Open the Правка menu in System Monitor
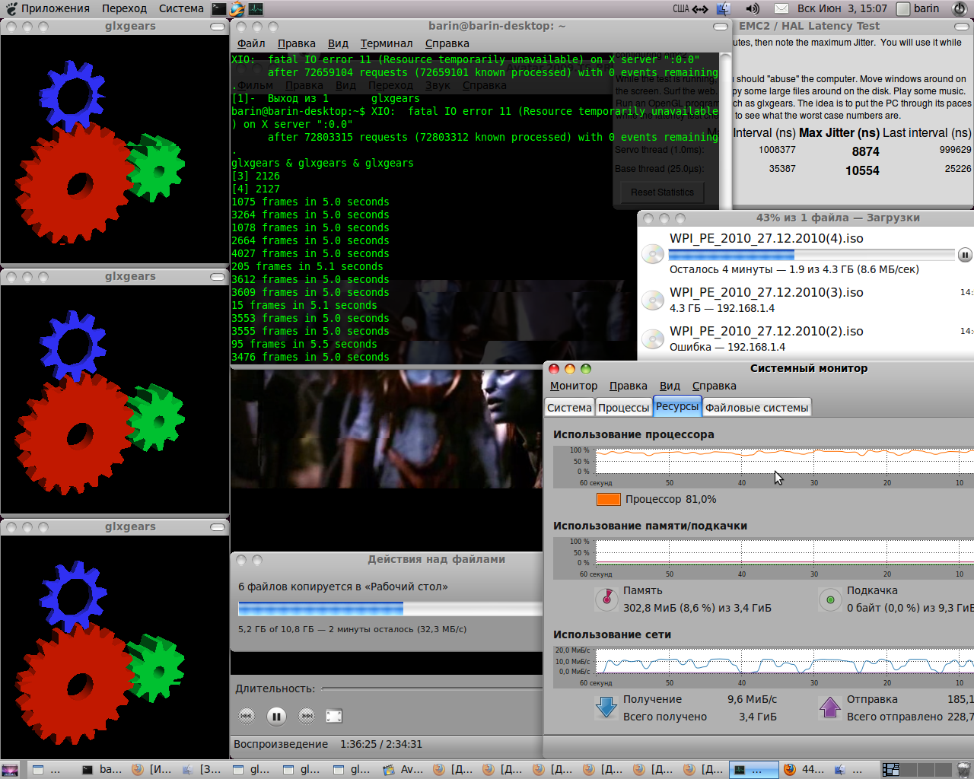The width and height of the screenshot is (974, 779). click(x=629, y=386)
